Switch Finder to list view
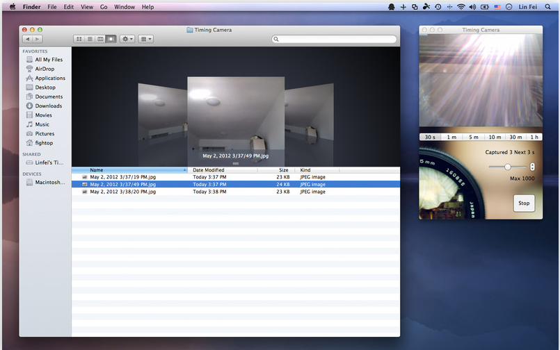Image resolution: width=560 pixels, height=350 pixels. pos(90,39)
